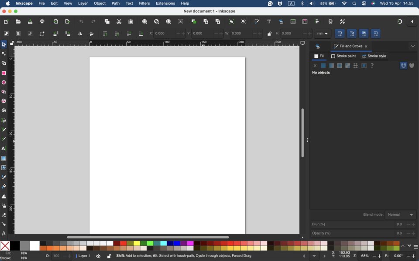Screen dimensions: 419x261
Task: Toggle scale rounded corners with rectangles
Action: pyautogui.click(x=352, y=33)
